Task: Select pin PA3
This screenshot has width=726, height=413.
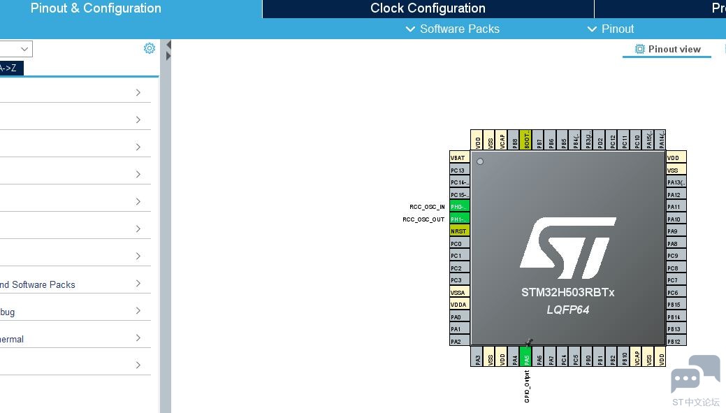Action: [478, 356]
